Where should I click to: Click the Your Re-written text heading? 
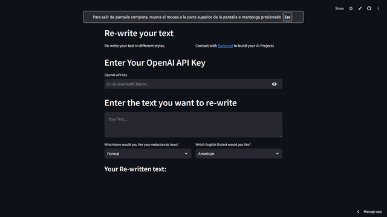135,169
